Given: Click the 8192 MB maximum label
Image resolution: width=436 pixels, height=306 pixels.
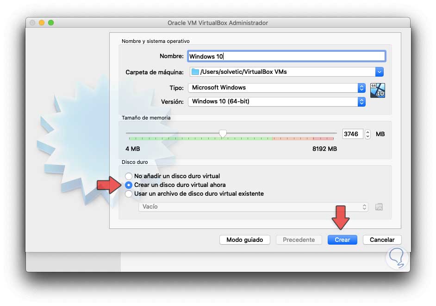Looking at the screenshot, I should pos(324,149).
